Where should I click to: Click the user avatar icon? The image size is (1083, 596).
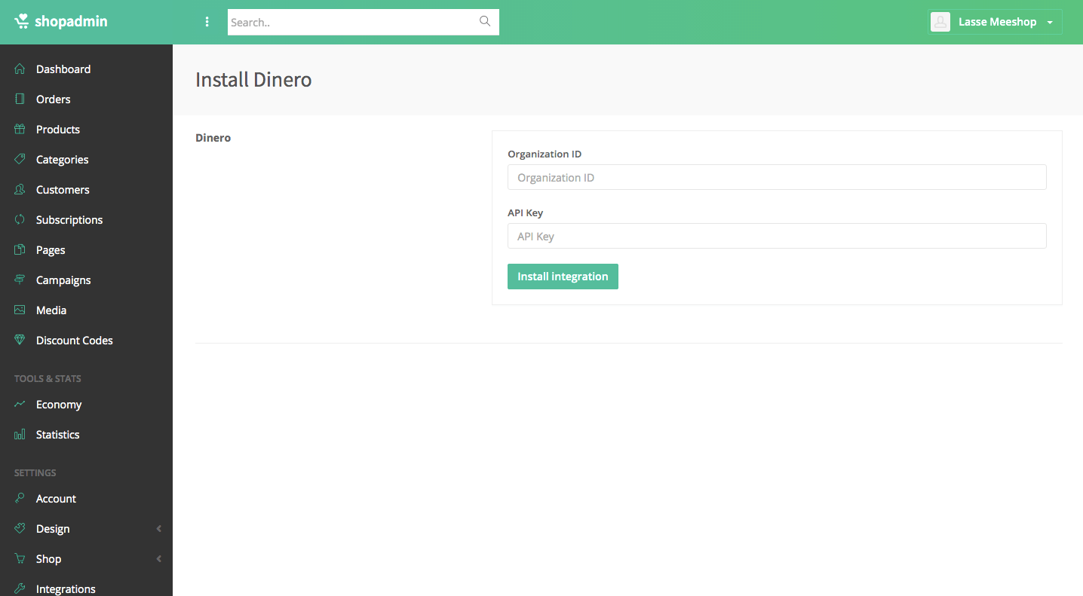coord(940,22)
